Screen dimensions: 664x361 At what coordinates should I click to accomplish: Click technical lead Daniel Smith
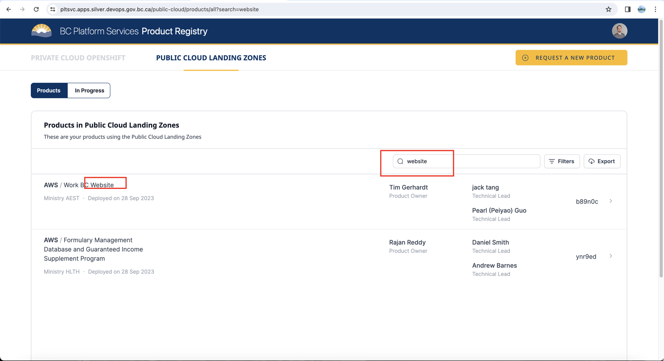click(490, 242)
